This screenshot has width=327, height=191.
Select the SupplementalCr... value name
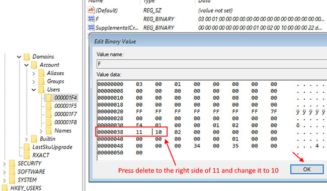tap(117, 28)
